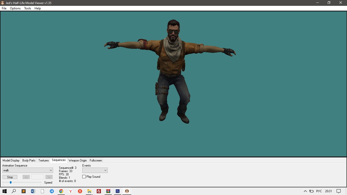Click the Frames: 33 info text

click(66, 171)
